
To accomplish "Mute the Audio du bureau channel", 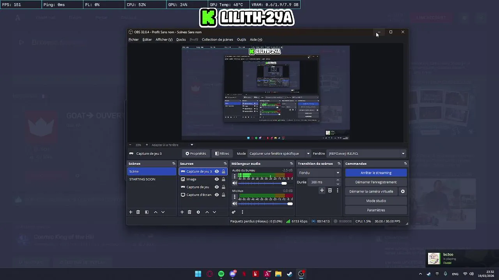I will click(x=235, y=183).
